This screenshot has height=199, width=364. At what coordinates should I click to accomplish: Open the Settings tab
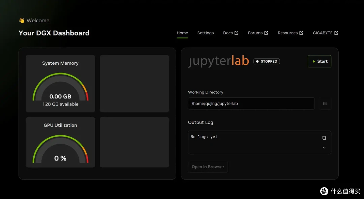click(x=206, y=33)
